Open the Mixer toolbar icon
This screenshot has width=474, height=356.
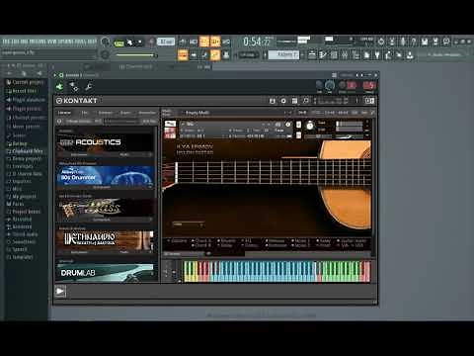(345, 55)
